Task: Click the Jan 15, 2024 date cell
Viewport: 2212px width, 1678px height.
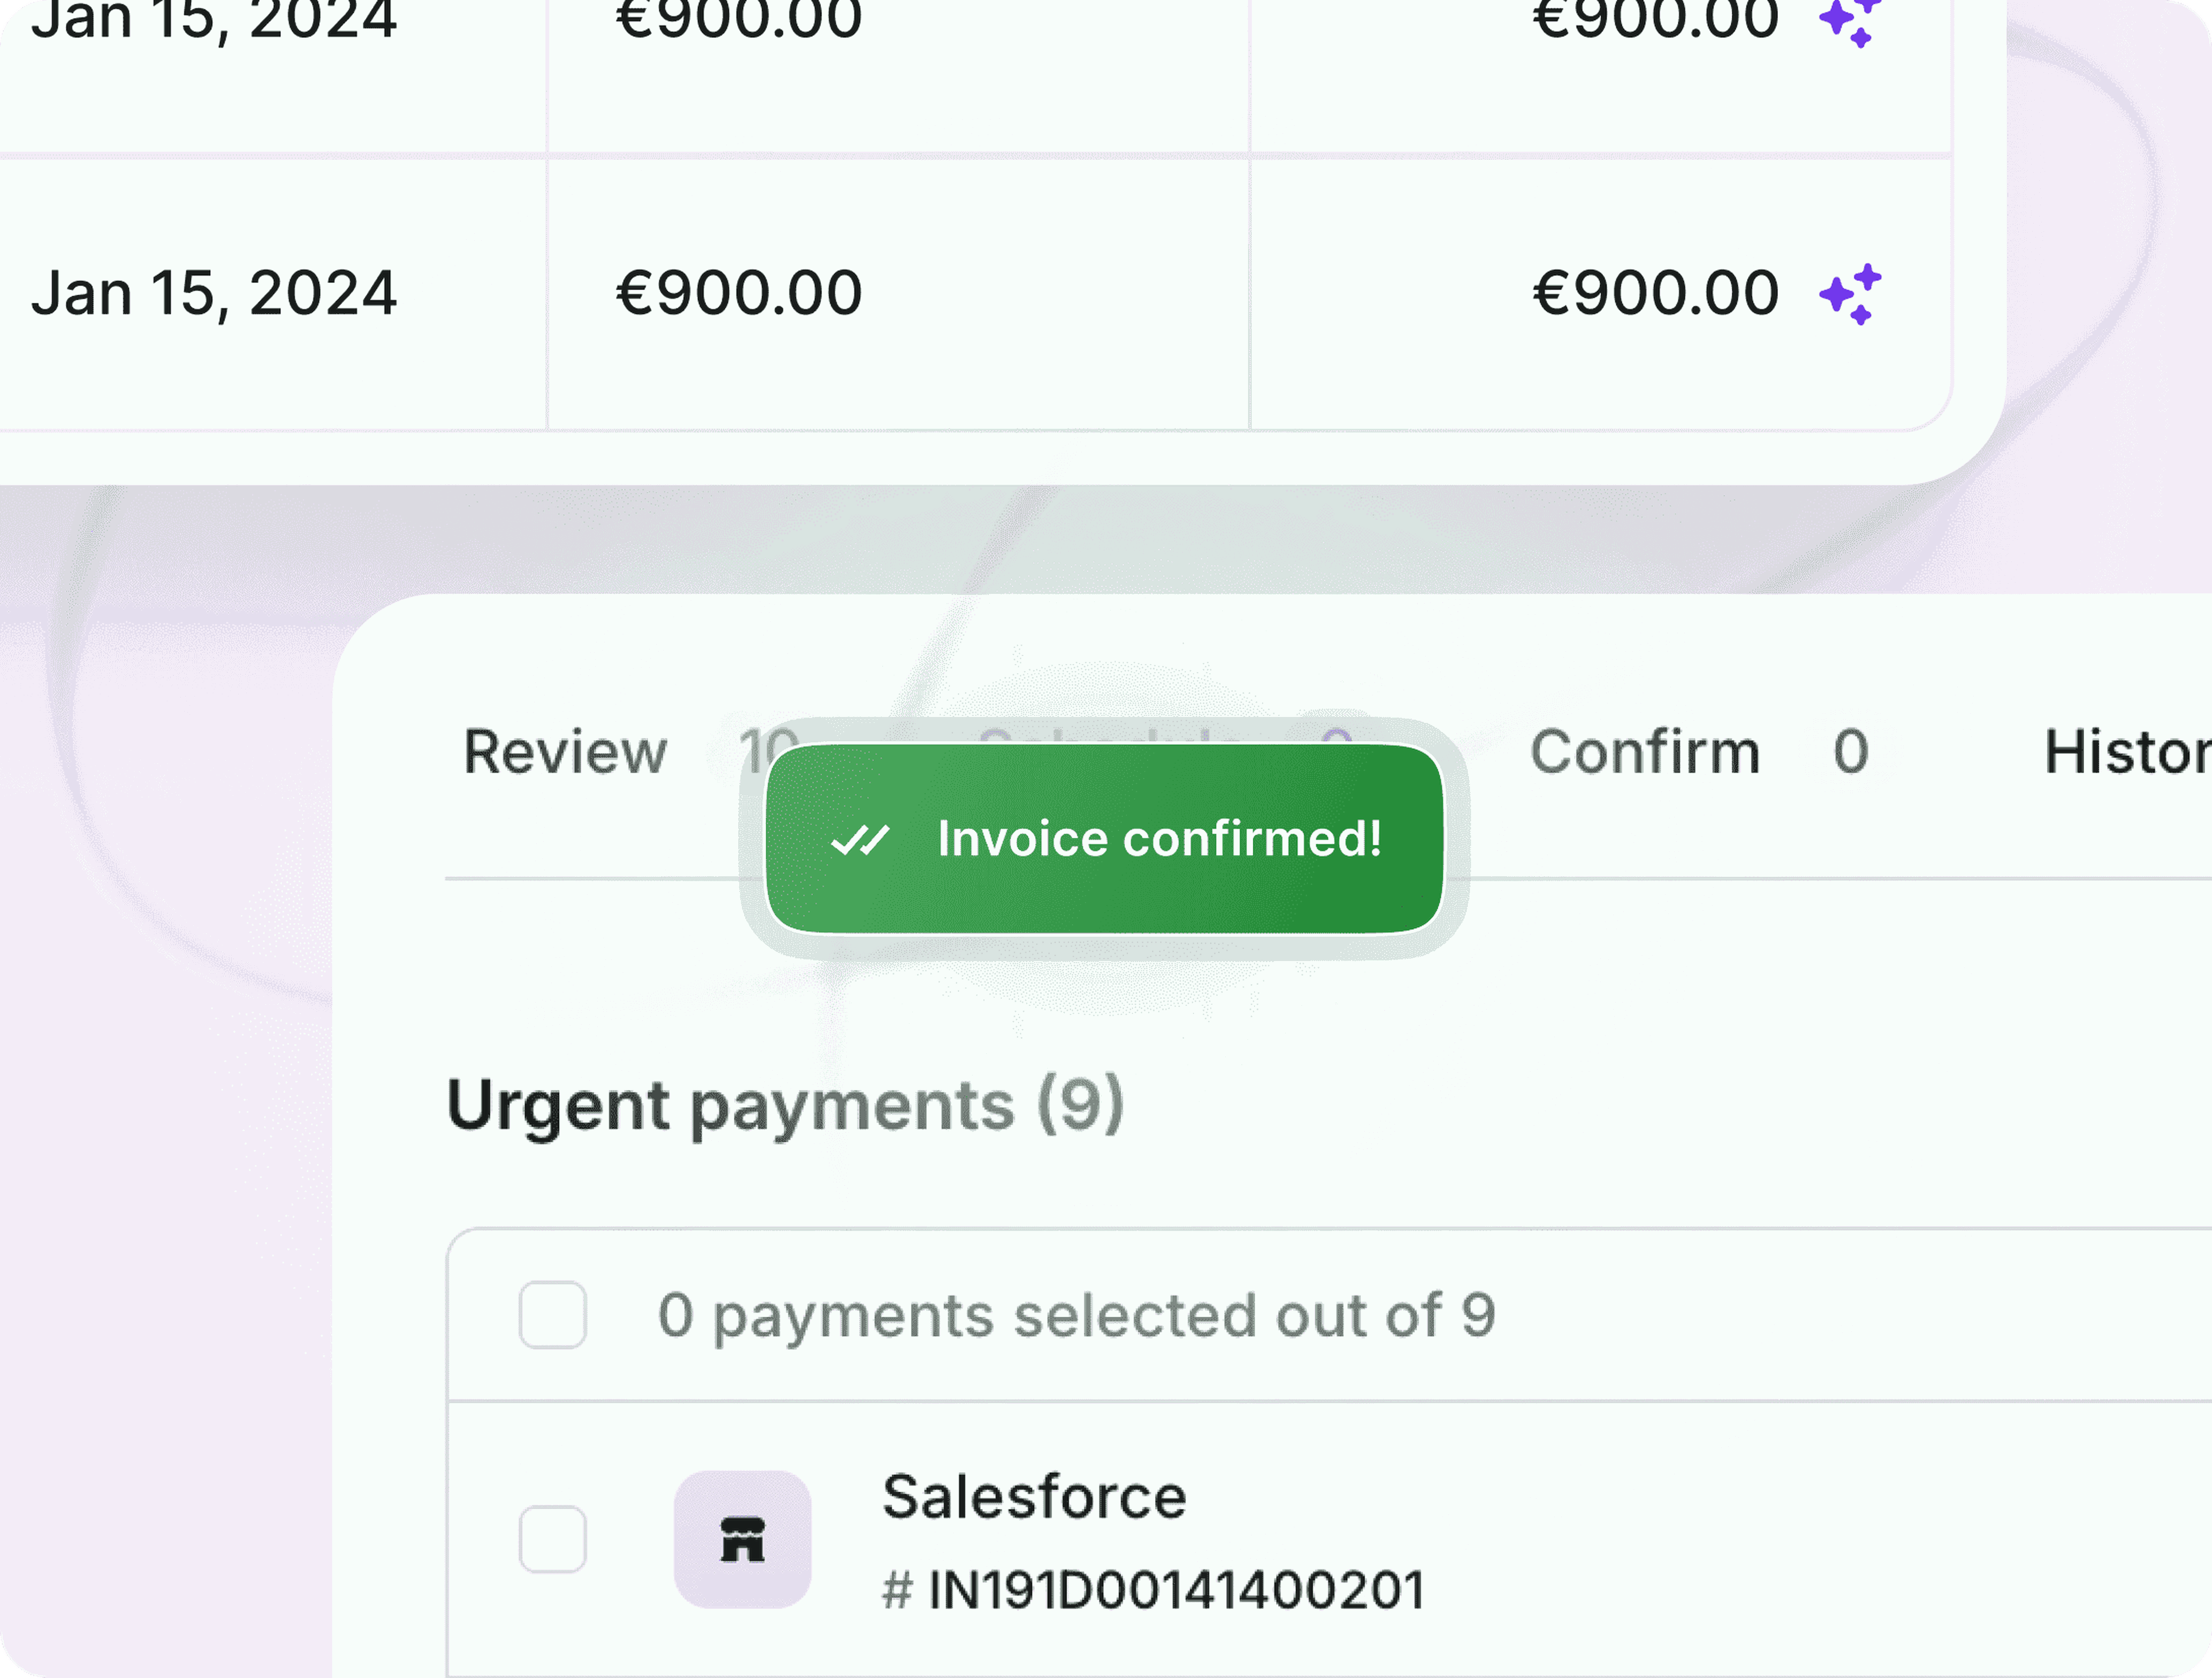Action: click(x=214, y=294)
